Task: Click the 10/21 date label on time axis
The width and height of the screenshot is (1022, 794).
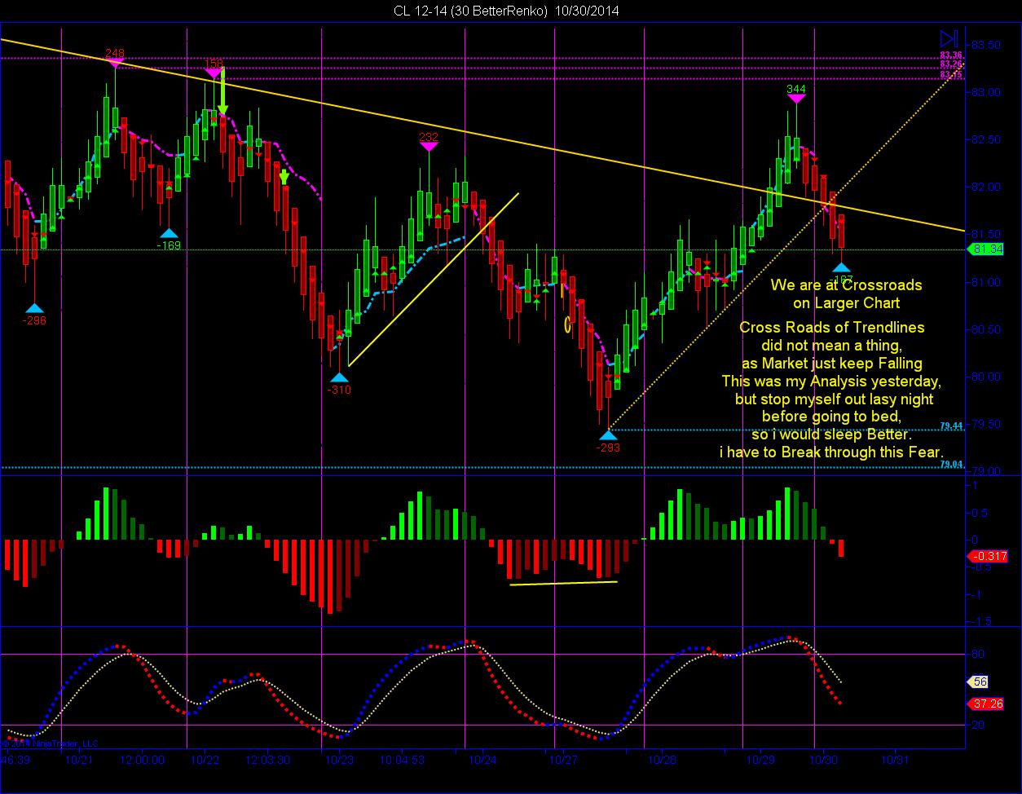Action: pyautogui.click(x=80, y=759)
